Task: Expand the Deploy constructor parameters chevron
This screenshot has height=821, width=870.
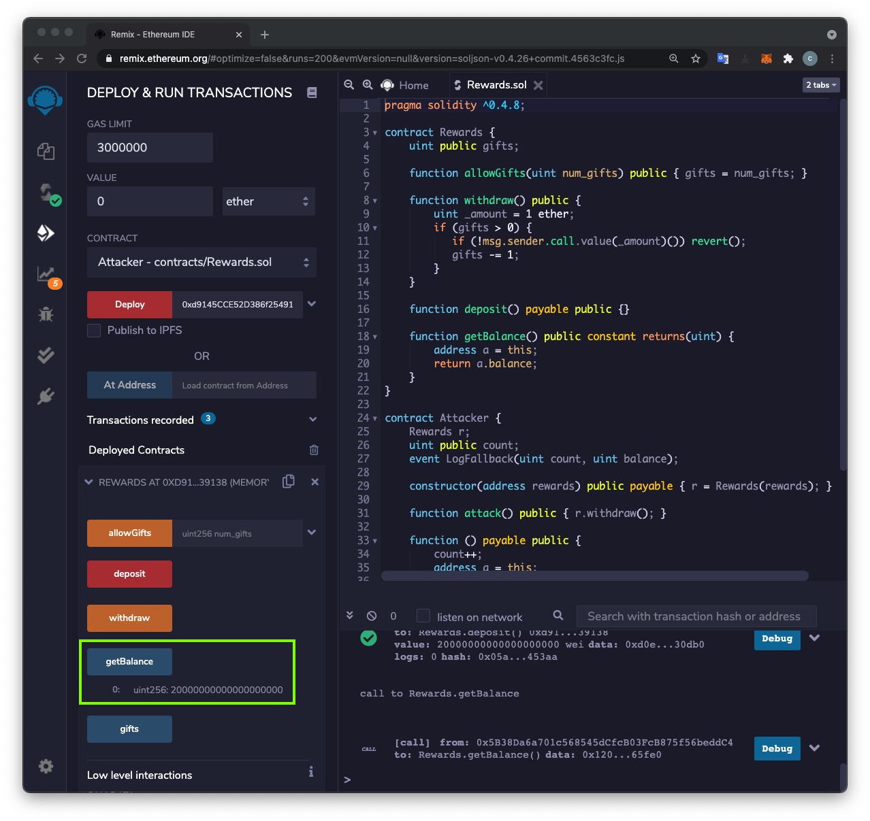Action: pos(312,304)
